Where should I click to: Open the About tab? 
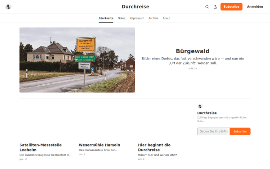[x=166, y=18]
